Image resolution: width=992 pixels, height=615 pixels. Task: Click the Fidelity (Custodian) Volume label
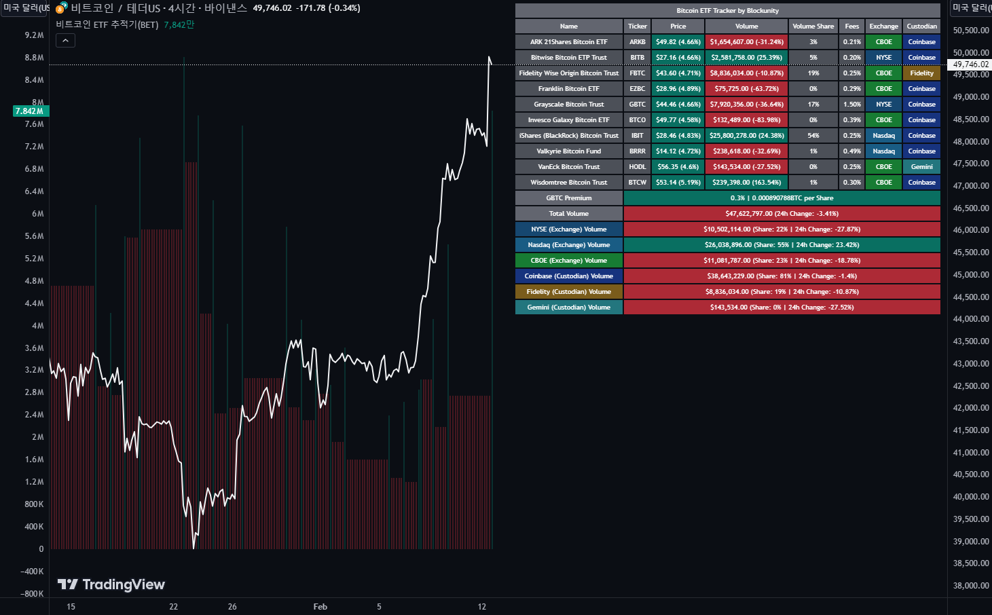tap(569, 292)
